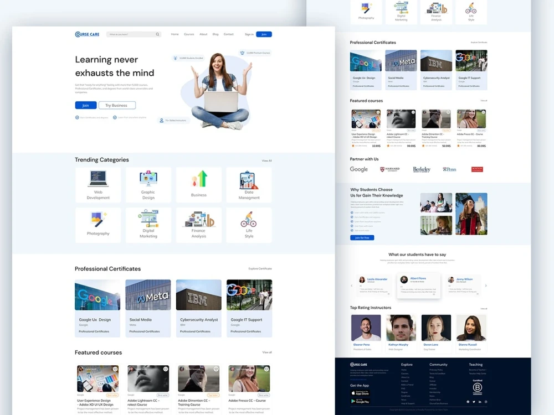Open About in the header nav

point(203,34)
